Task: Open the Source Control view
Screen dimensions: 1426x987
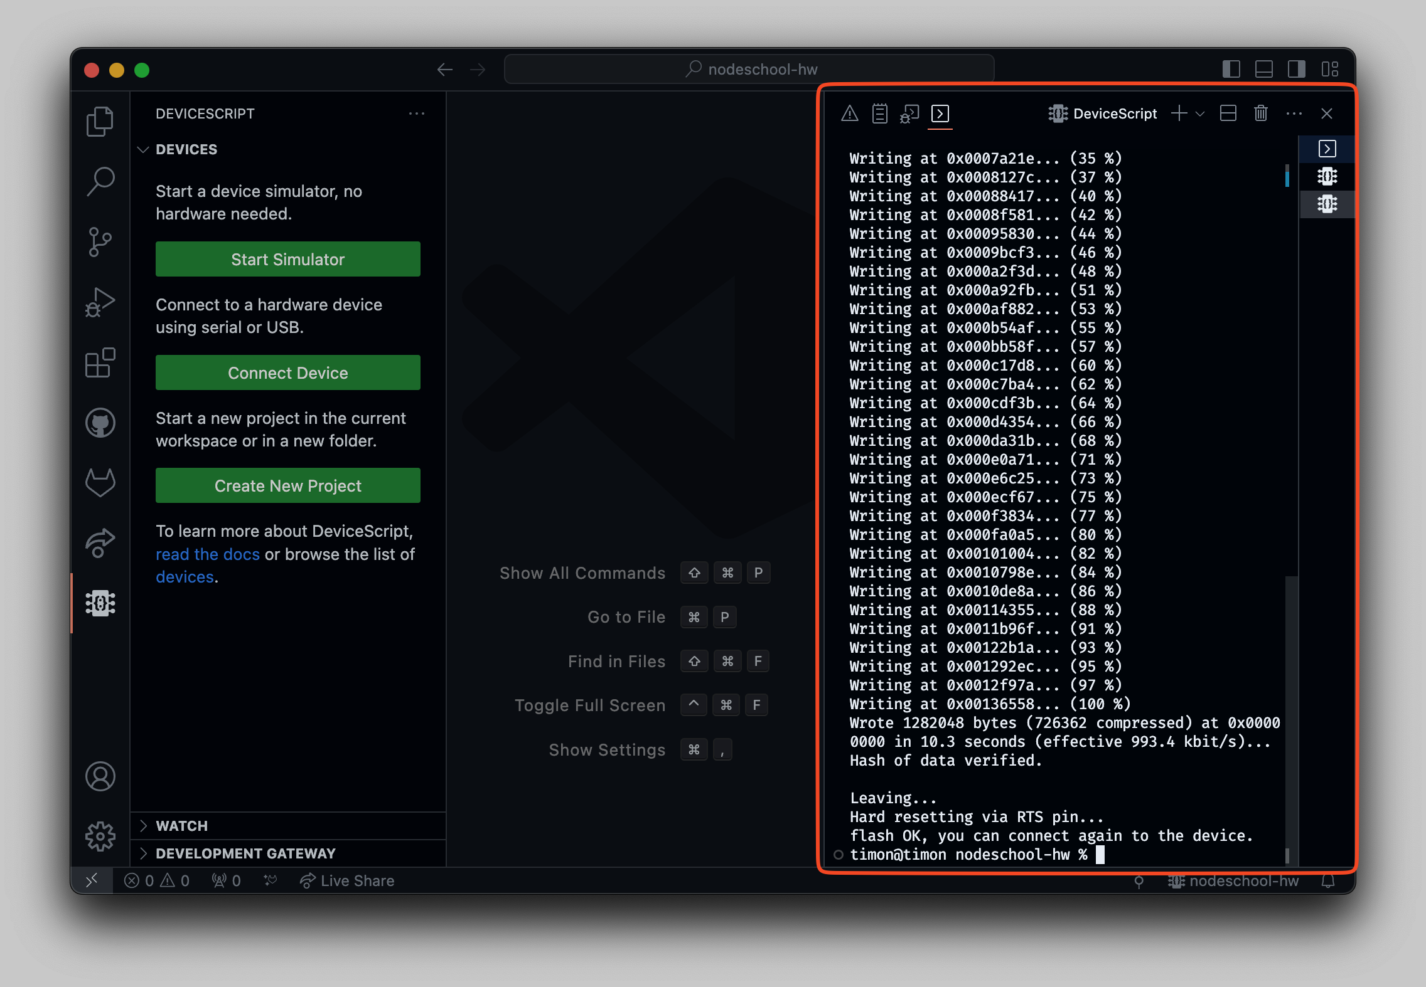Action: [x=100, y=242]
